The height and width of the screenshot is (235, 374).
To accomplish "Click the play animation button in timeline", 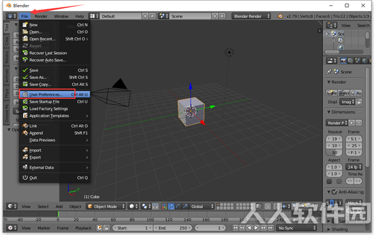I will tap(256, 228).
